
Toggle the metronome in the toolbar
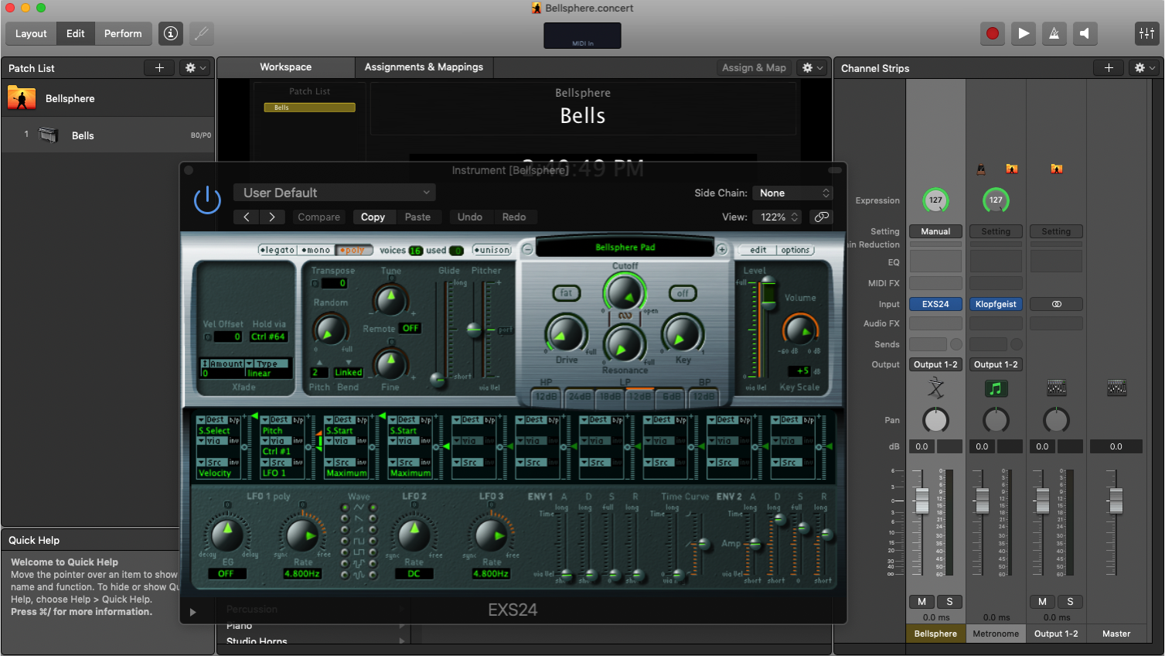tap(1054, 33)
